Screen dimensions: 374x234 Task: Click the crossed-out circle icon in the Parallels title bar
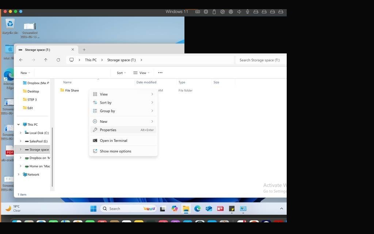(222, 12)
